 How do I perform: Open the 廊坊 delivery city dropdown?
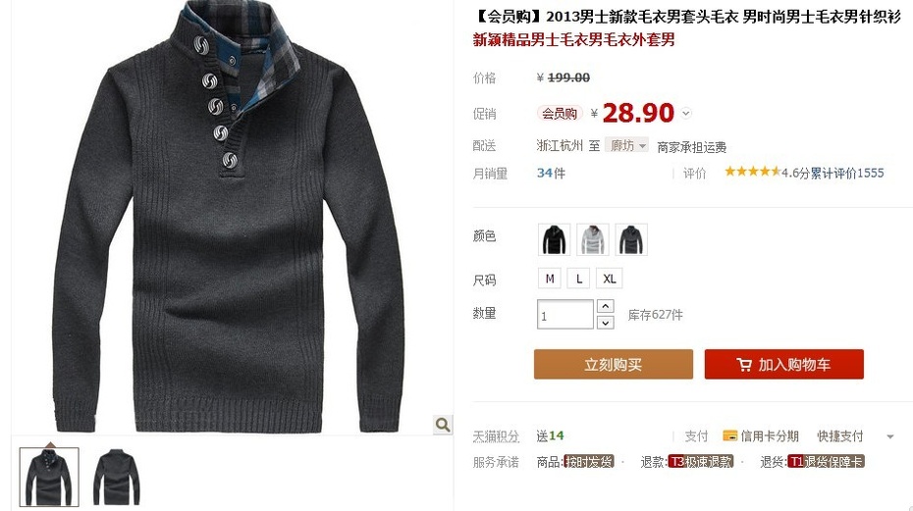pos(626,145)
